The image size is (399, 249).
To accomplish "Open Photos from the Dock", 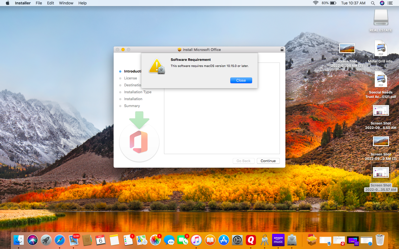I will [x=155, y=240].
